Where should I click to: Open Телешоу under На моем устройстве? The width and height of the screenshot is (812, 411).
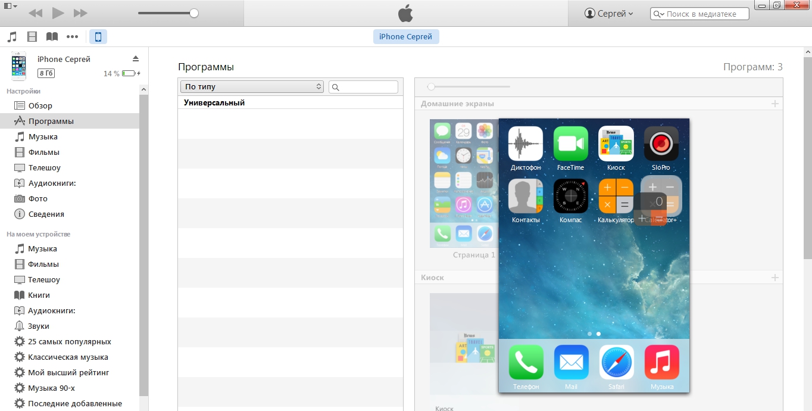pos(70,279)
